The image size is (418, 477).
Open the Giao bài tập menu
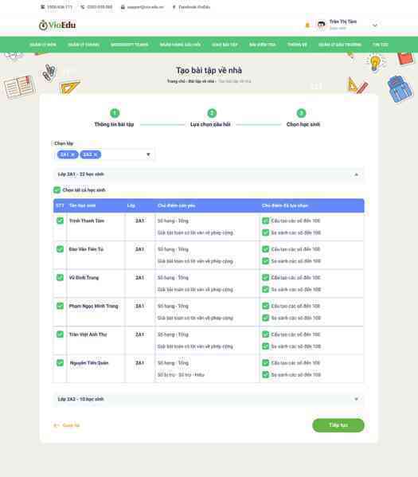coord(225,45)
